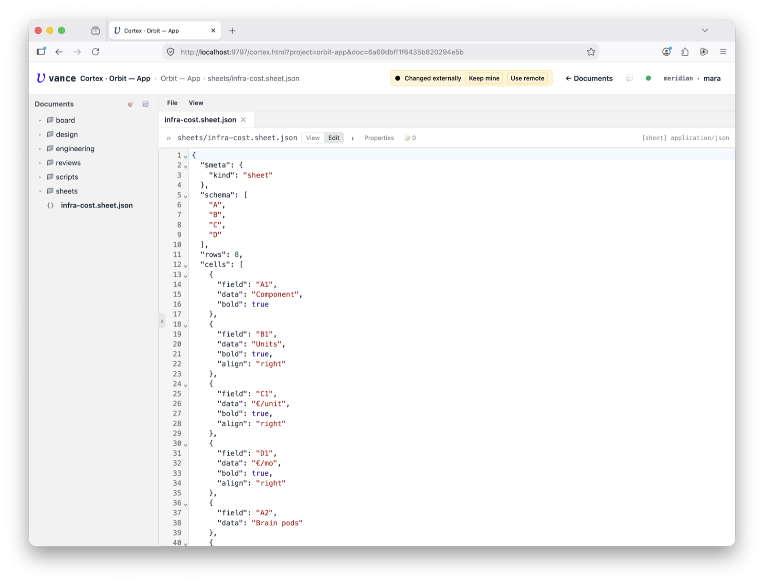Image resolution: width=764 pixels, height=584 pixels.
Task: Open infra-cost.sheet.json in the tree
Action: pos(97,205)
